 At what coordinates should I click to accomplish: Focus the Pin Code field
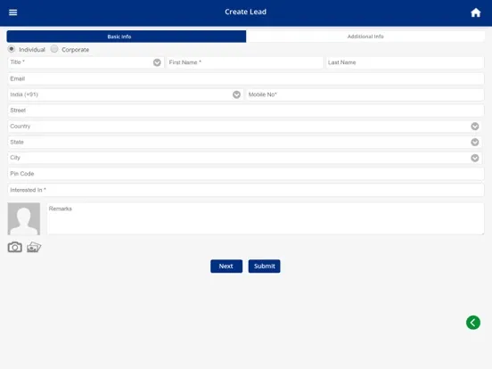tap(246, 174)
